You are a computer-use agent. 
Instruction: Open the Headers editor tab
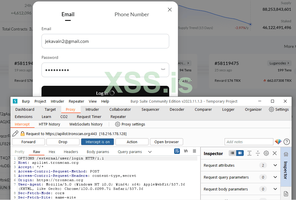[71, 152]
